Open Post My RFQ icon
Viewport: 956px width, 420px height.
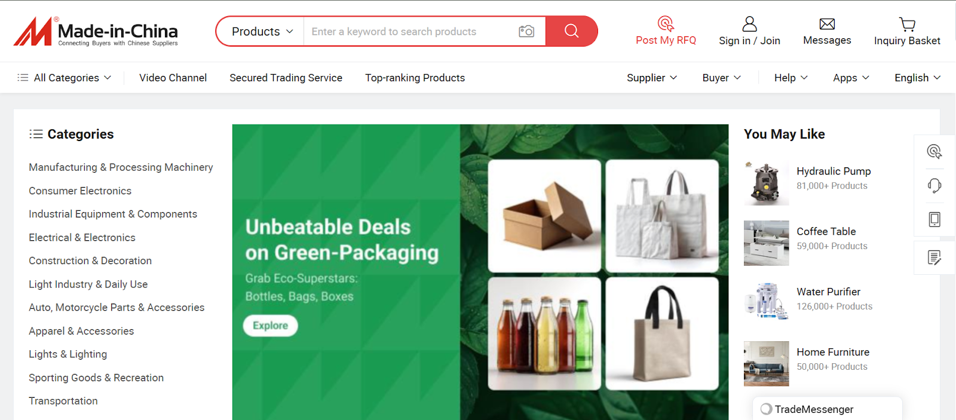click(x=666, y=24)
